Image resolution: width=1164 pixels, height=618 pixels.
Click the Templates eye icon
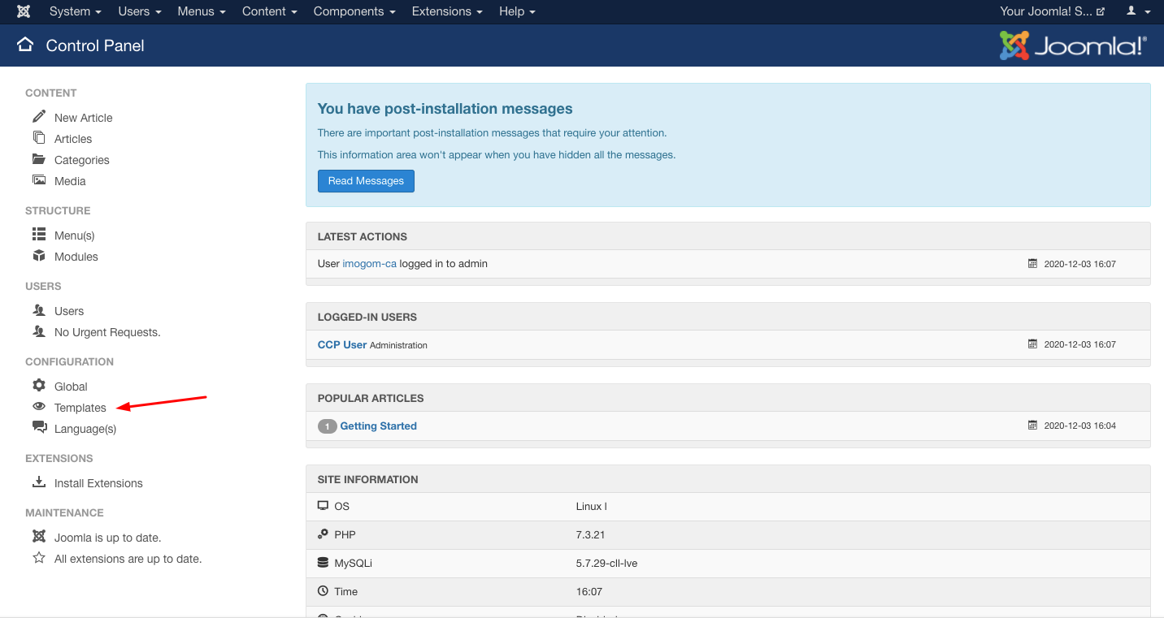39,406
